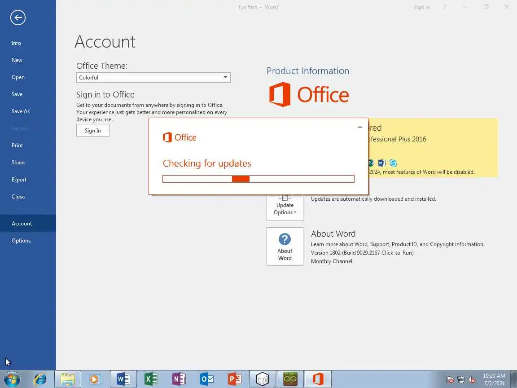Click the cube app icon in taskbar
The height and width of the screenshot is (388, 517).
pyautogui.click(x=263, y=379)
